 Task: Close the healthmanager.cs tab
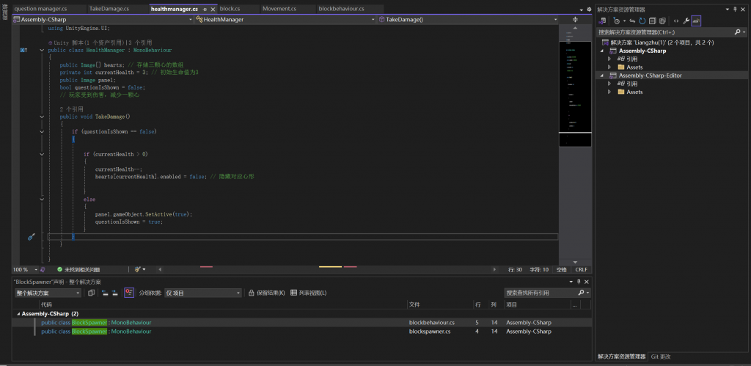point(213,10)
